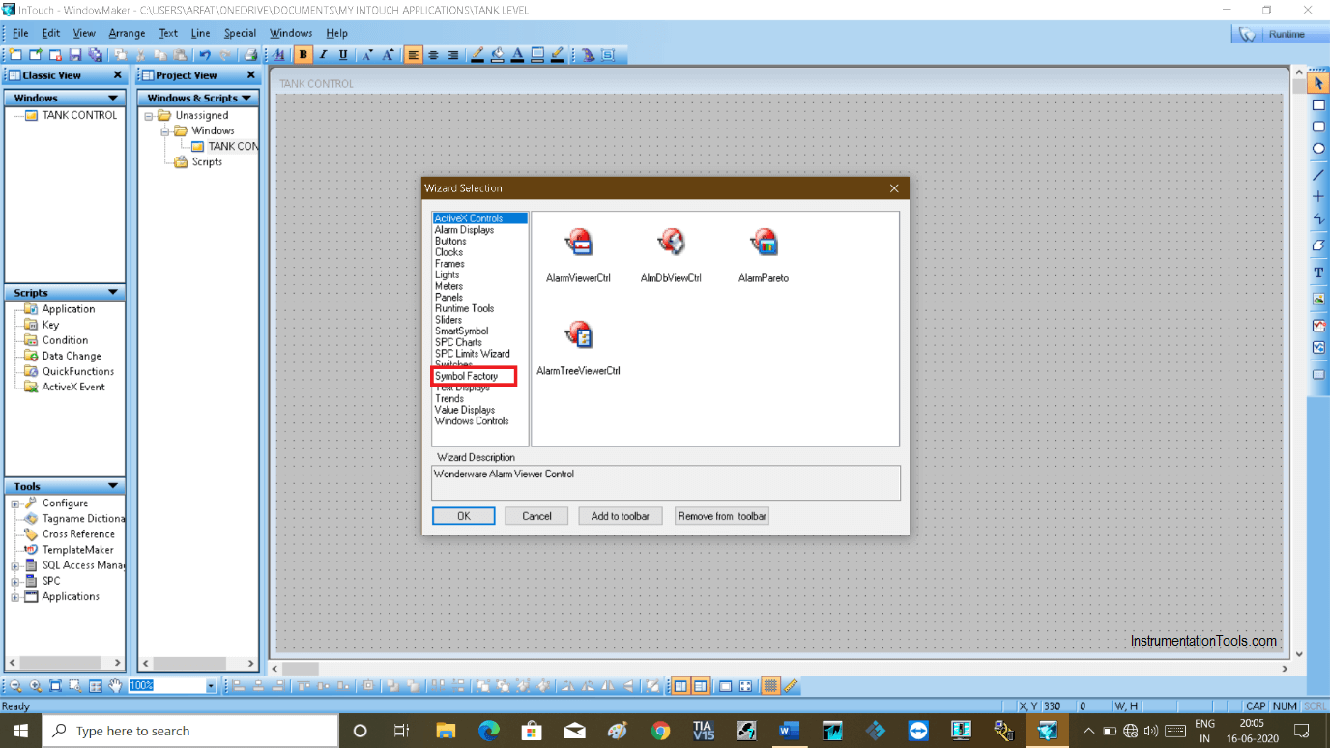Click OK in Wizard Selection dialog
The width and height of the screenshot is (1330, 748).
click(464, 516)
